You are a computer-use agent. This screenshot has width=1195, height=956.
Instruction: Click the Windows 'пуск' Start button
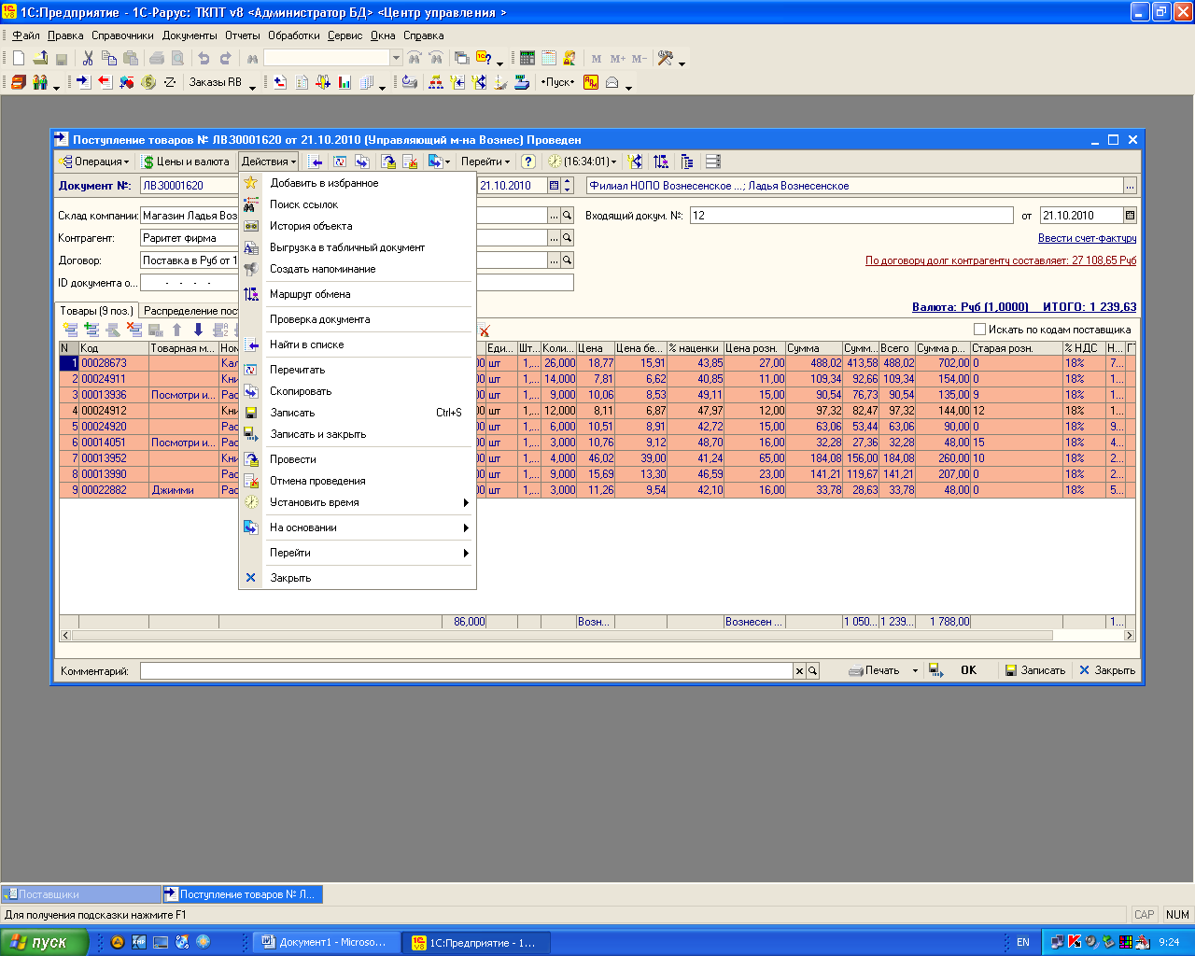44,942
